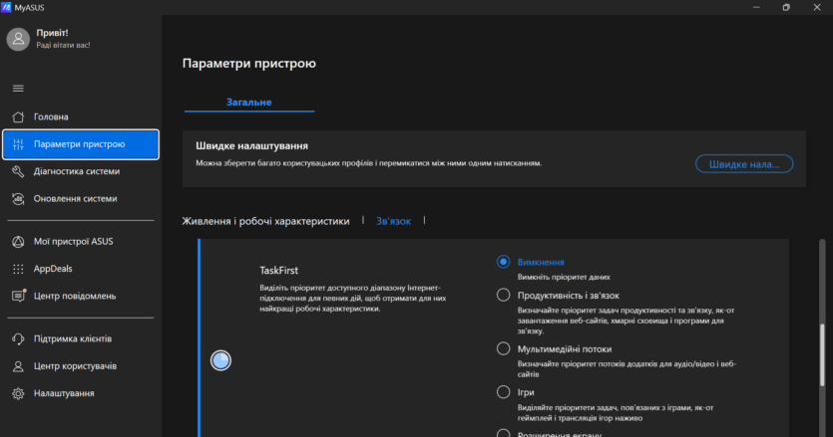Click the Підтримка клієнтів headset icon
Screen dimensions: 833x437
(x=18, y=338)
